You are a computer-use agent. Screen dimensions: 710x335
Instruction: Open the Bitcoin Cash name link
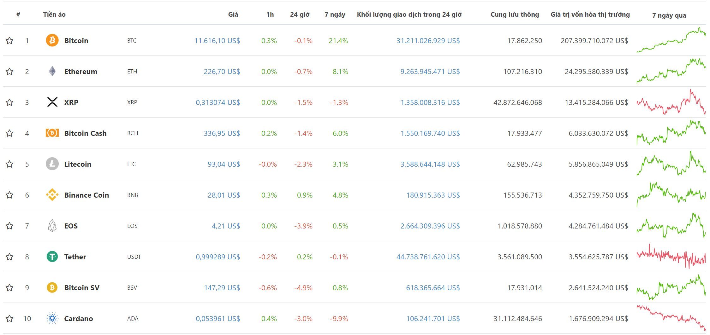[85, 133]
